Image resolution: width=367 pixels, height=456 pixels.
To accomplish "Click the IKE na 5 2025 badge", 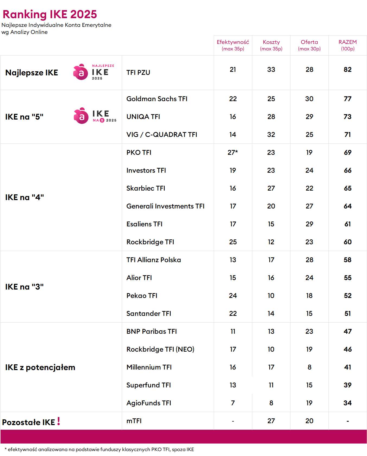I will 95,116.
